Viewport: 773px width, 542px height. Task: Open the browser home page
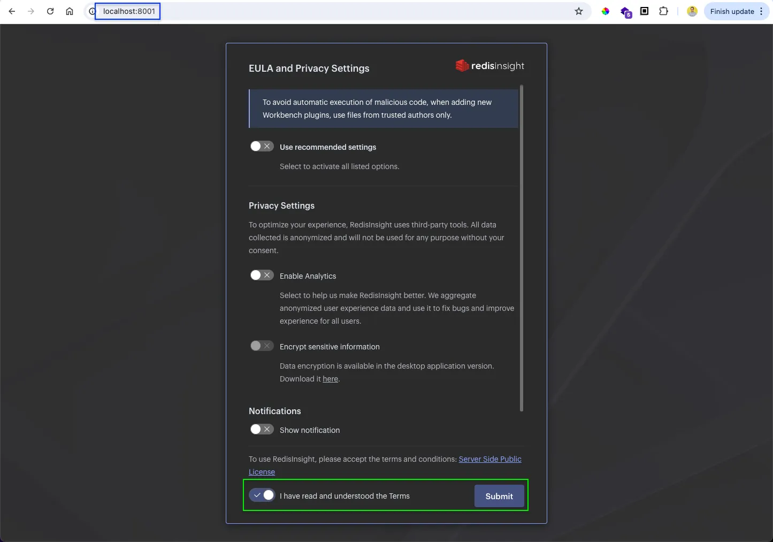pos(70,11)
